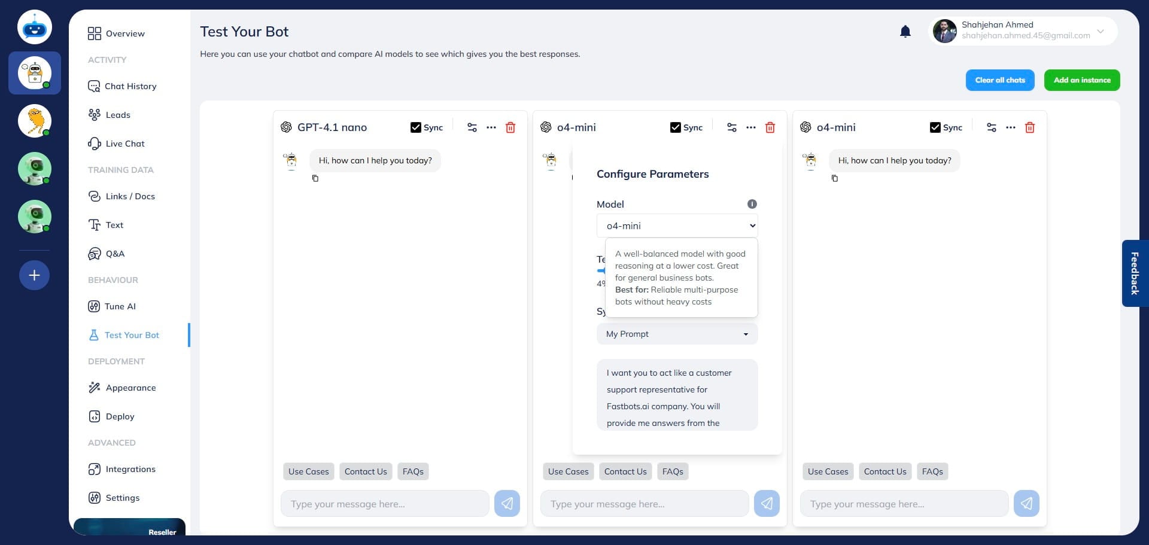Open the Appearance page
Viewport: 1149px width, 545px height.
[122, 388]
